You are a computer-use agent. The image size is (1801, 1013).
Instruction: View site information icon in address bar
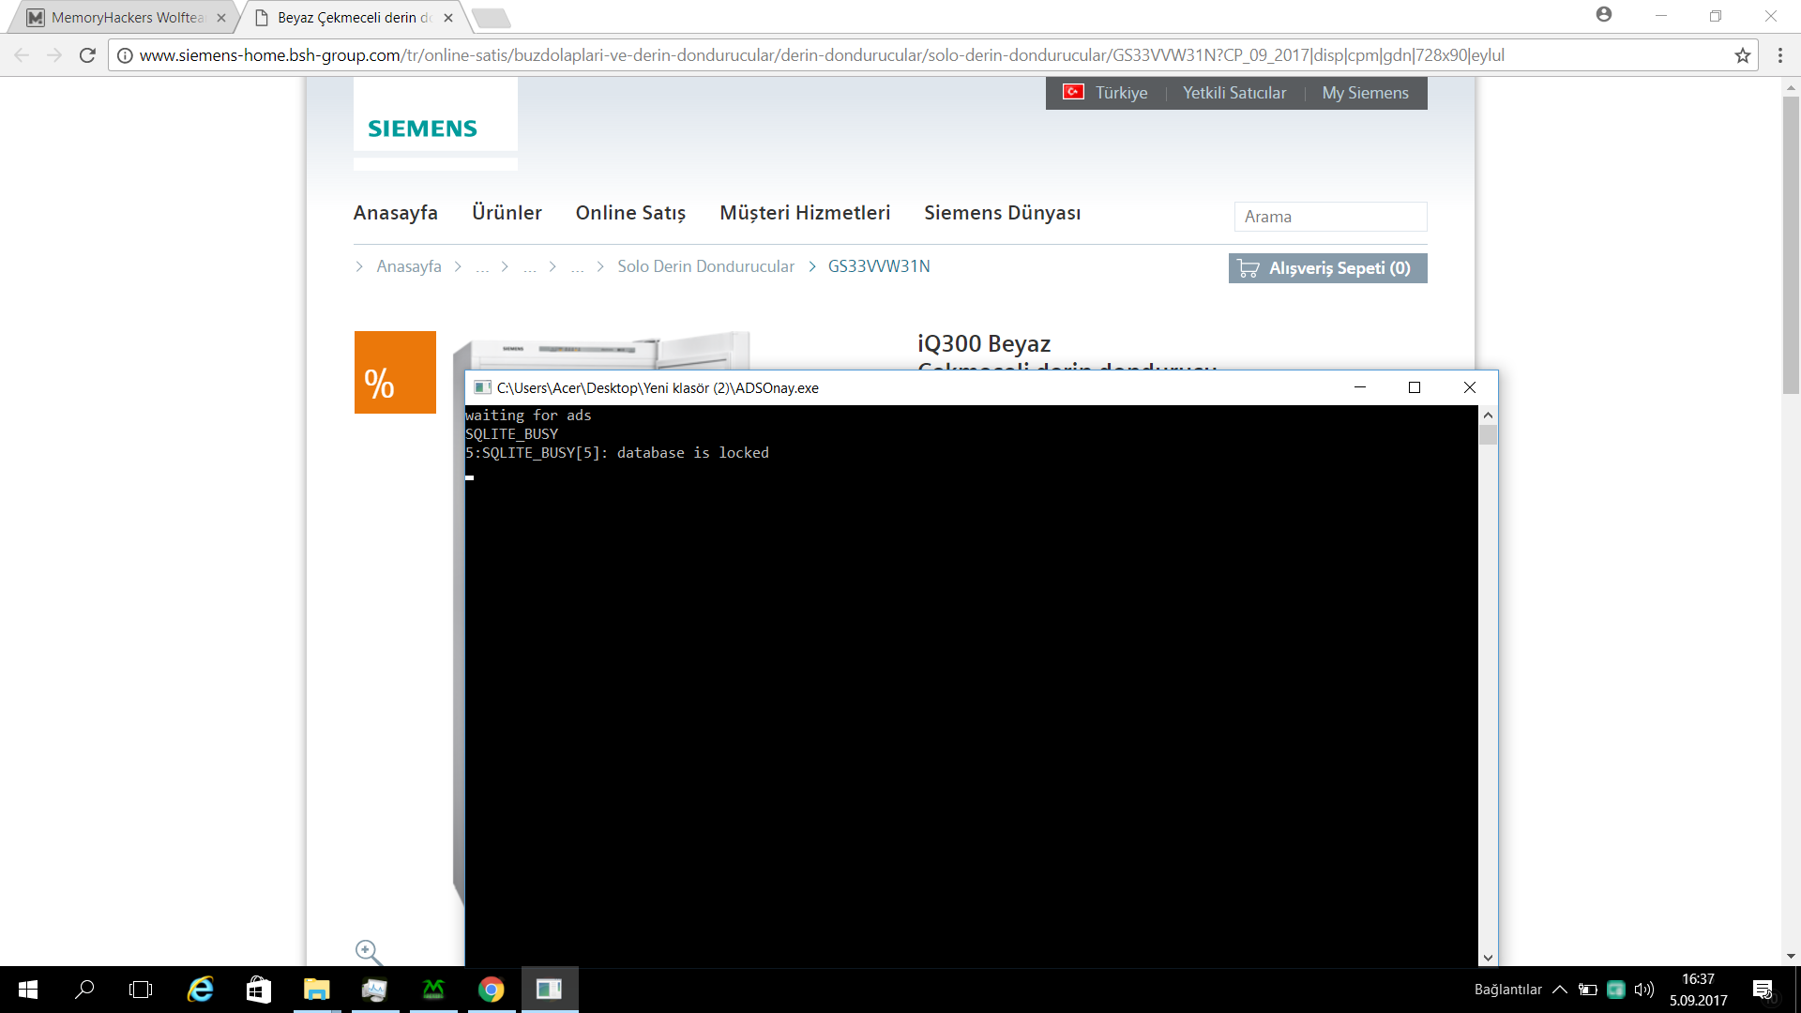125,55
